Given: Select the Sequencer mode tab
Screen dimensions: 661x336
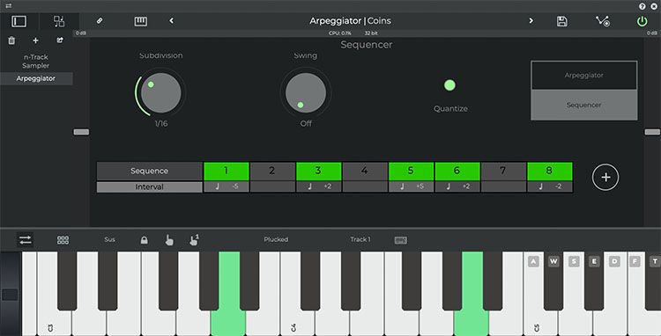Looking at the screenshot, I should pyautogui.click(x=583, y=106).
